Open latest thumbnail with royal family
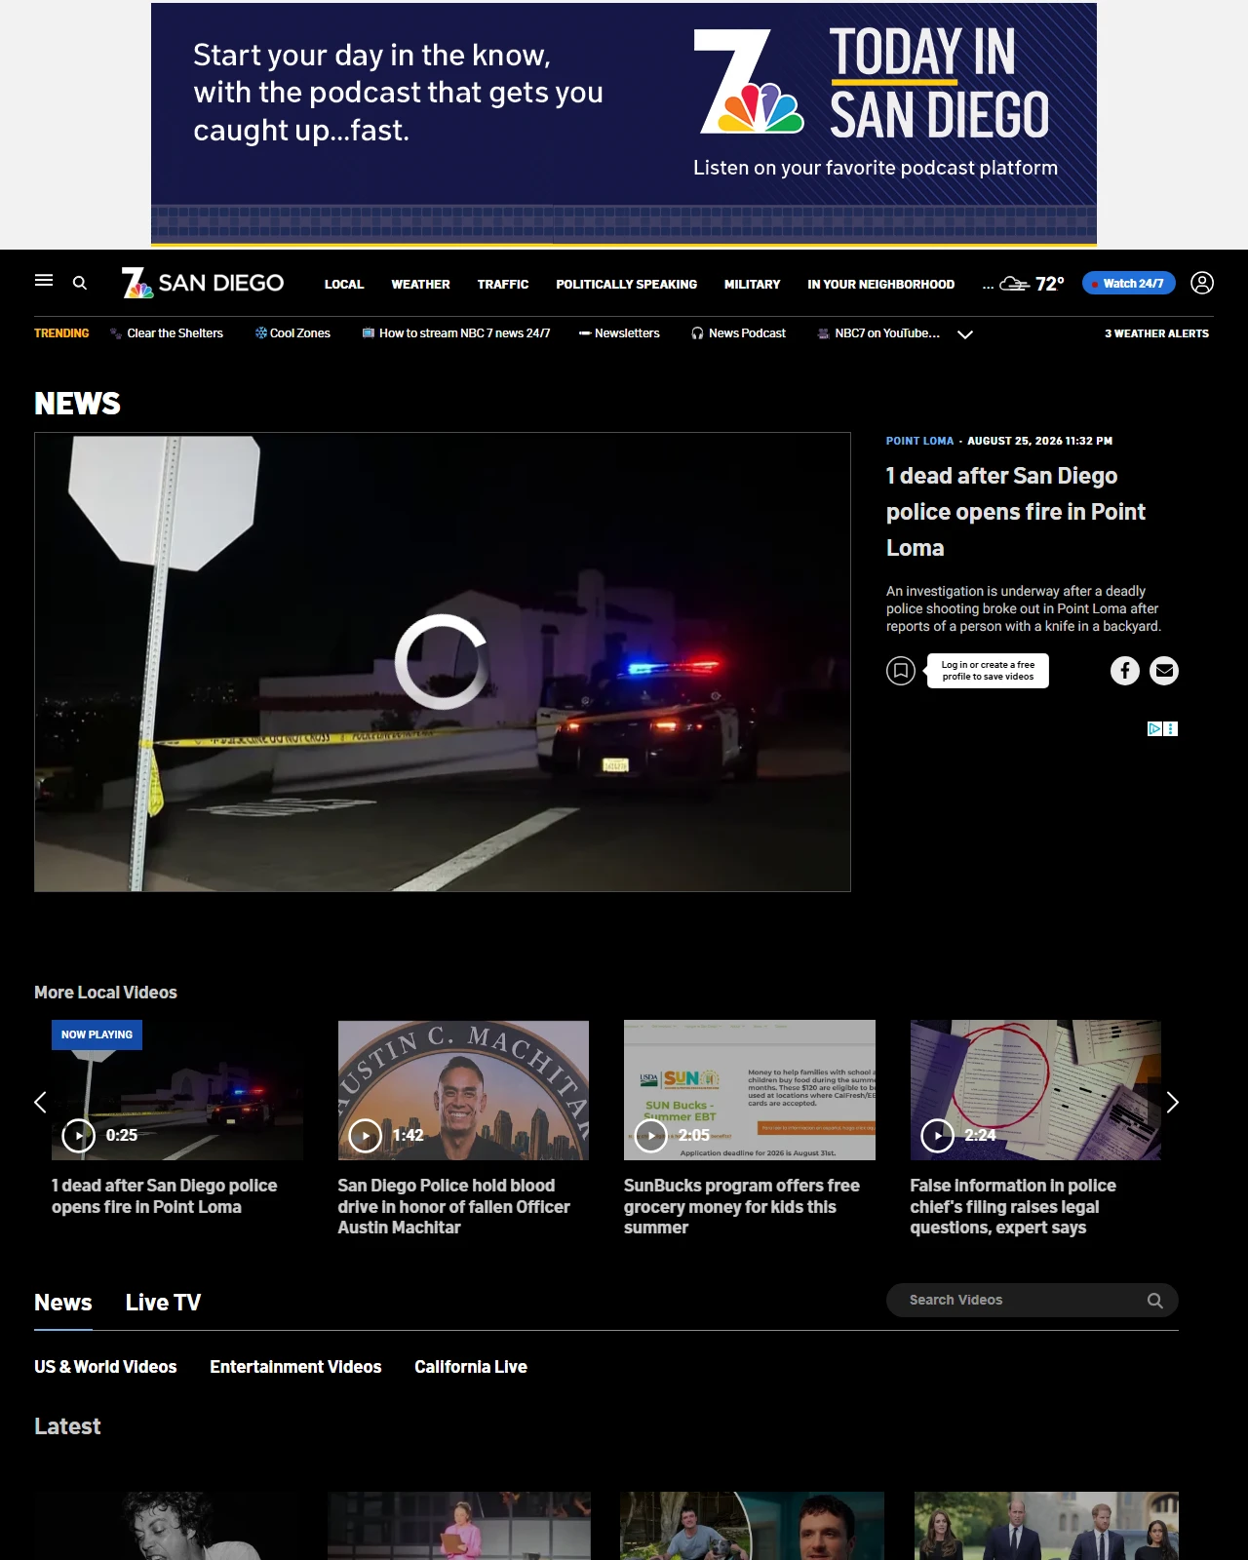Image resolution: width=1248 pixels, height=1560 pixels. 1046,1526
